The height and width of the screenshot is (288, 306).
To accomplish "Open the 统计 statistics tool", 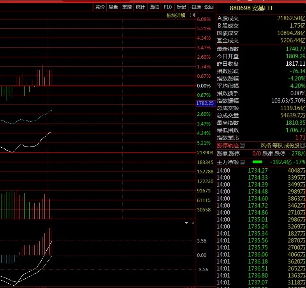I will click(140, 7).
